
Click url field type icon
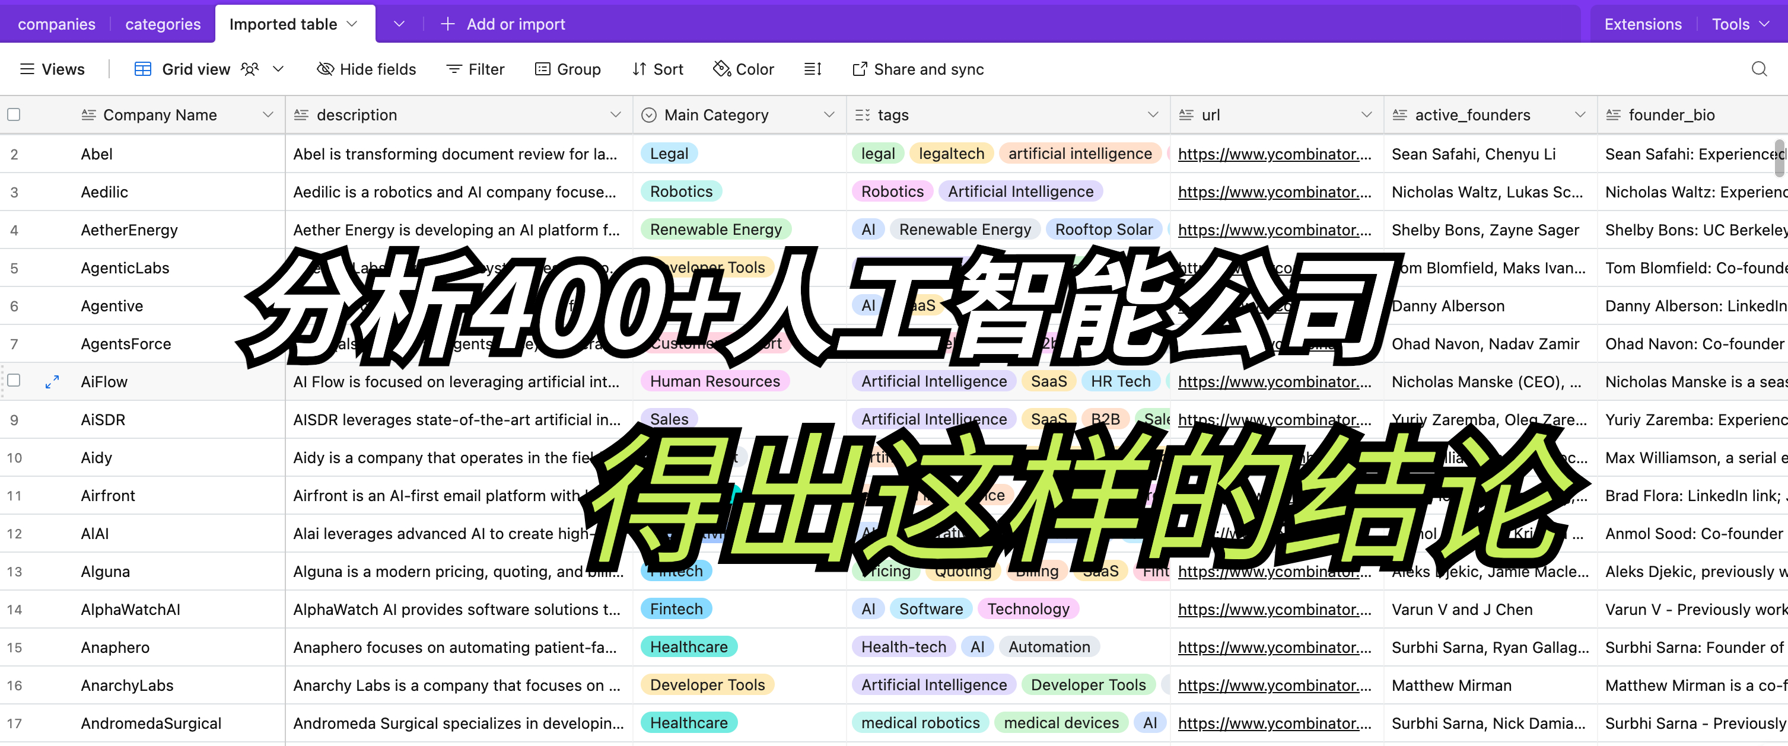pos(1186,114)
